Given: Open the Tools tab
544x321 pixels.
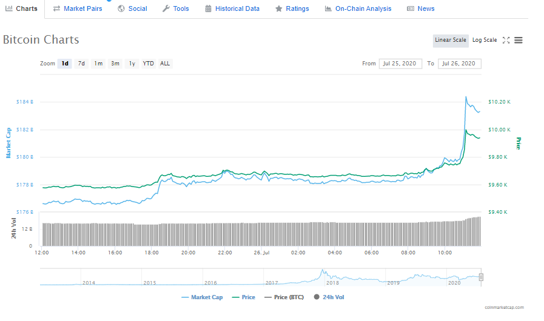Looking at the screenshot, I should tap(175, 8).
